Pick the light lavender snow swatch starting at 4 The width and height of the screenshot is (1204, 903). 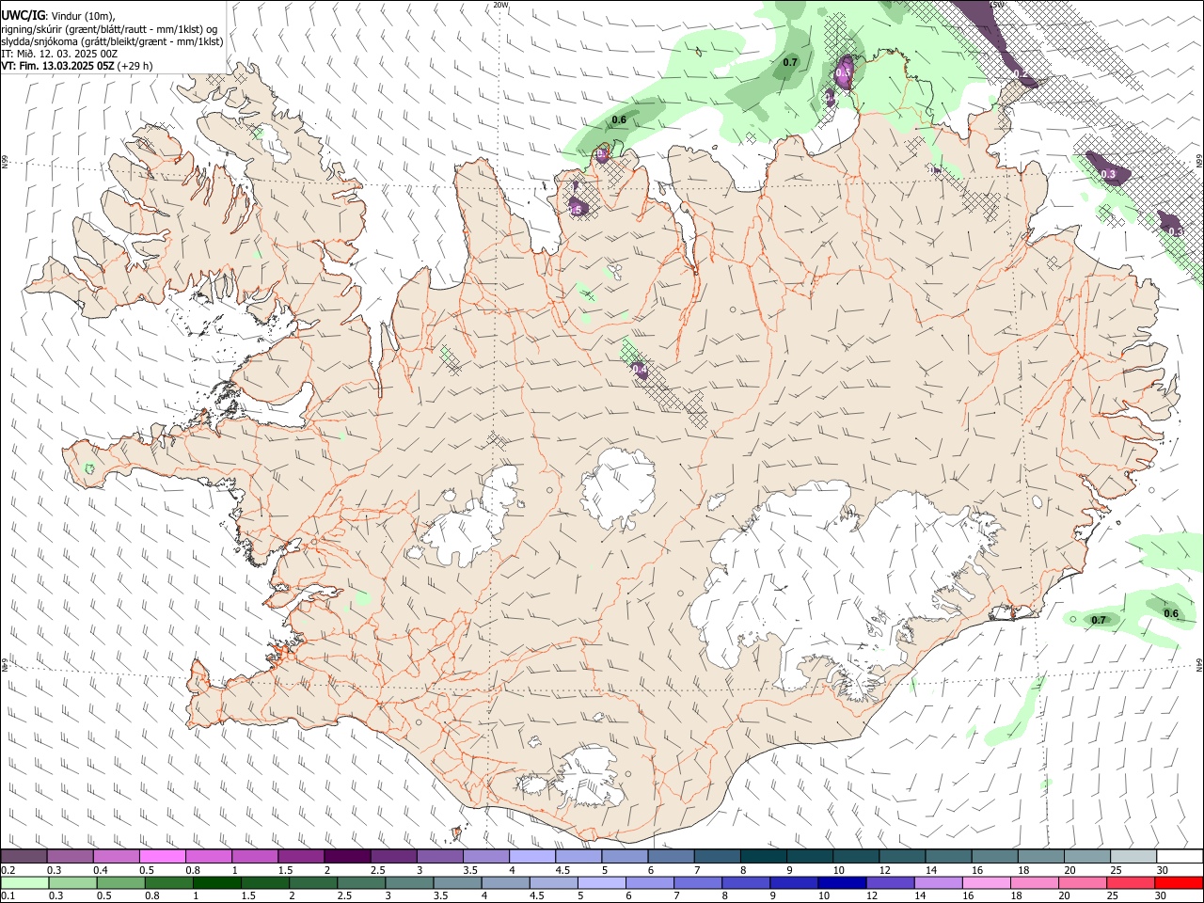pos(531,856)
